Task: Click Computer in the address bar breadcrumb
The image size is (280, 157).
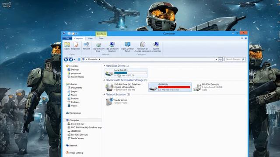Action: coord(93,59)
